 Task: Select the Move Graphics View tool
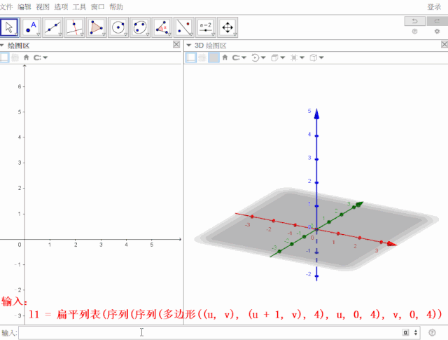[227, 27]
